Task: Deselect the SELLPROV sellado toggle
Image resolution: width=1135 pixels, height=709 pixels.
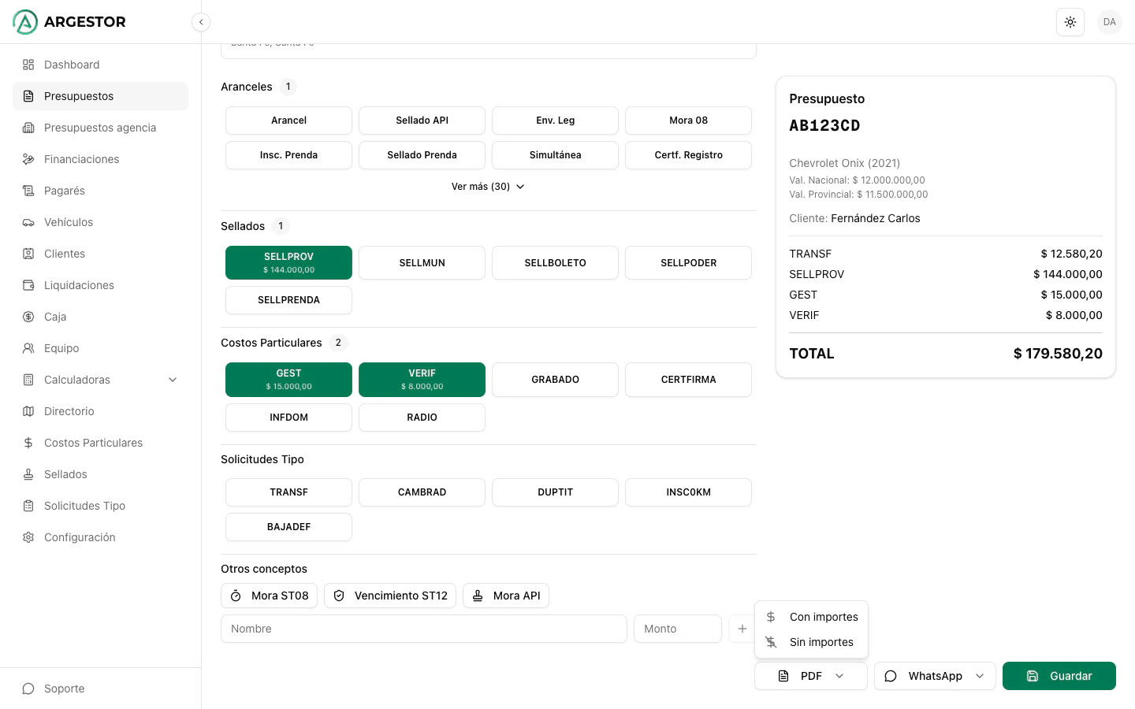Action: coord(288,262)
